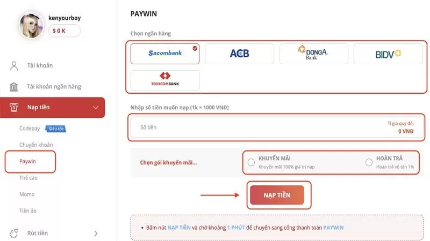Select the KHUYẾN MÃI radio option
The image size is (430, 241).
pyautogui.click(x=252, y=162)
